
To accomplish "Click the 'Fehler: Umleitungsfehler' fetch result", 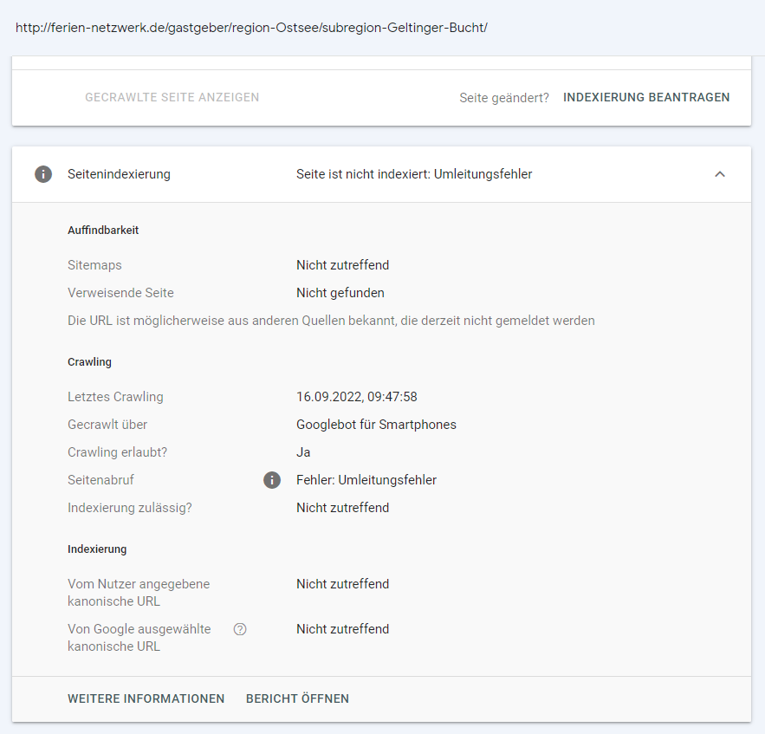I will pos(366,480).
